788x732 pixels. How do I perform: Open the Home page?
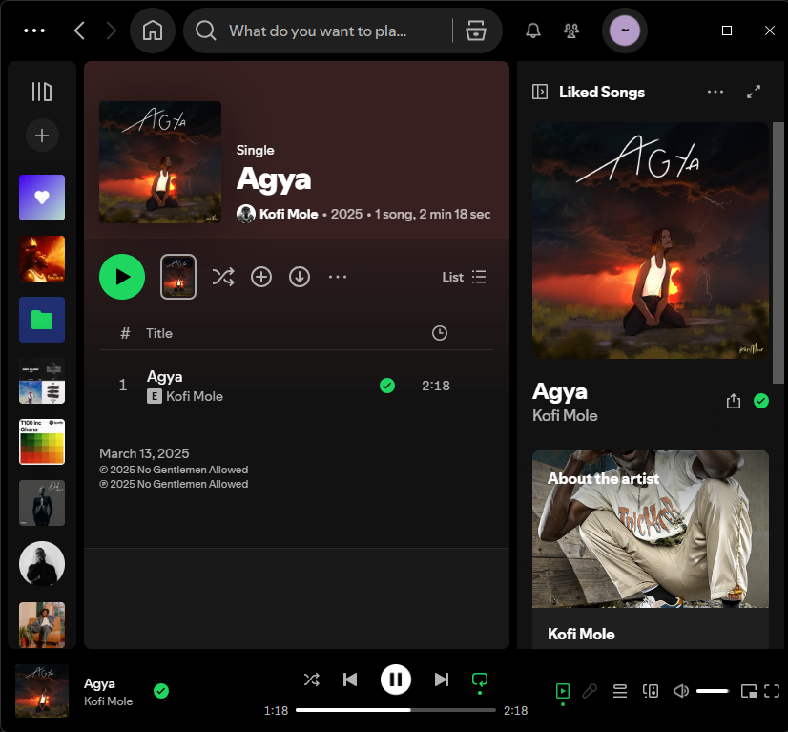[153, 31]
